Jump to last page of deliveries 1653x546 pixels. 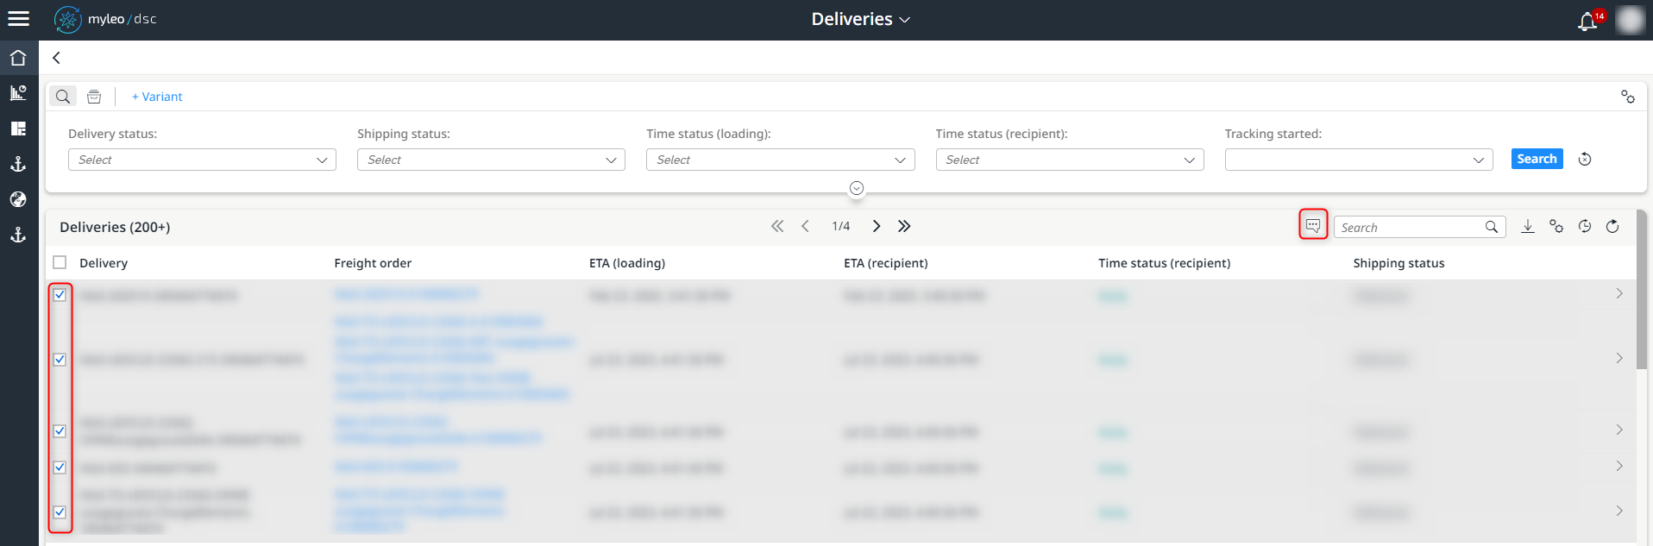[x=904, y=226]
